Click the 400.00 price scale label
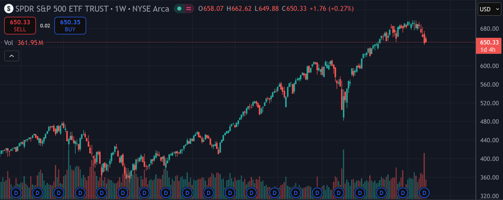The width and height of the screenshot is (503, 200). 489,159
